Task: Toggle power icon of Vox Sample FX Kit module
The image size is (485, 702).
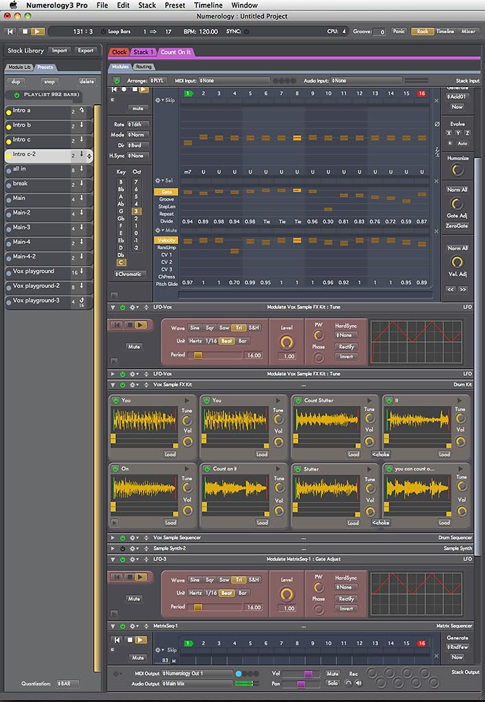Action: 123,385
